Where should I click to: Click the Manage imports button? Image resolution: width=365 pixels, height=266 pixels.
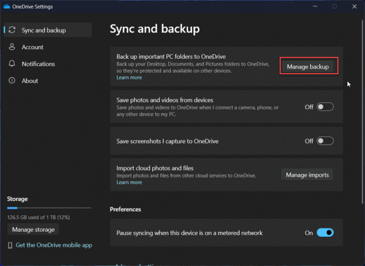307,175
